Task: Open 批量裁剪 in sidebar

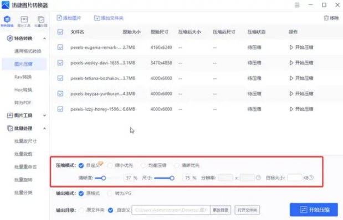Action: pos(23,154)
